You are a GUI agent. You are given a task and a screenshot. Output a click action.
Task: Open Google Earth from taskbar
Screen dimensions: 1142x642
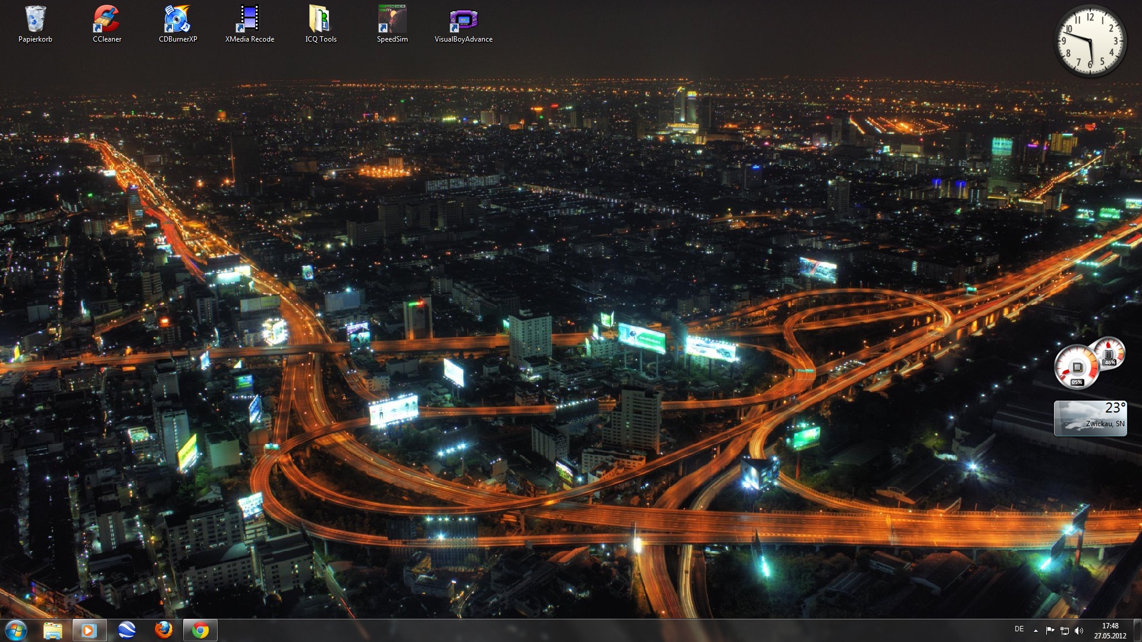pyautogui.click(x=127, y=630)
